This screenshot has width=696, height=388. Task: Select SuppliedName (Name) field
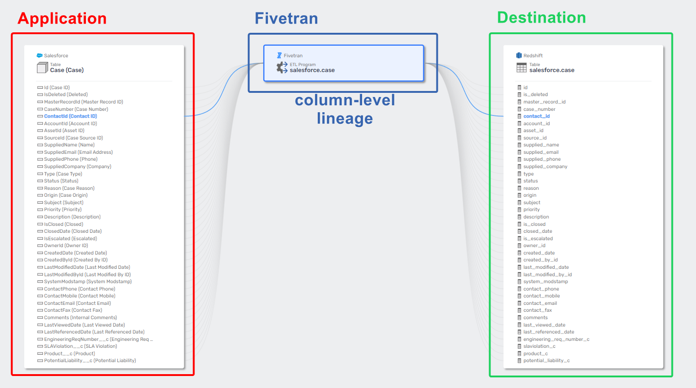pyautogui.click(x=69, y=145)
